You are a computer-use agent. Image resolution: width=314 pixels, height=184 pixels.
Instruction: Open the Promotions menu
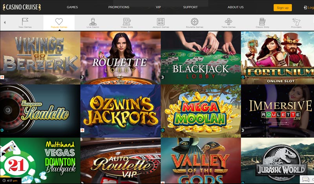click(x=119, y=7)
